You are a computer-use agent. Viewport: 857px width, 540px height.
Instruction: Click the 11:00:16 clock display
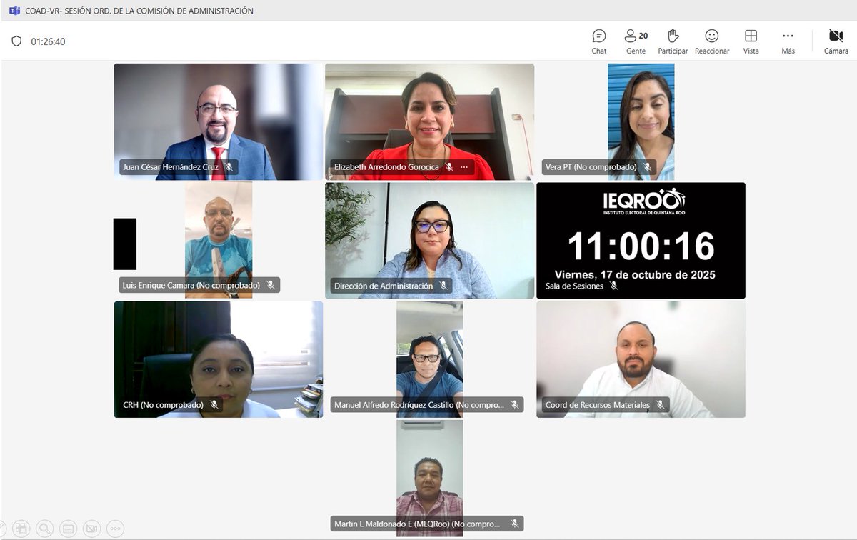pyautogui.click(x=641, y=246)
